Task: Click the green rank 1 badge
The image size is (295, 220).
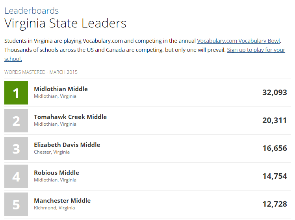Action: point(16,93)
